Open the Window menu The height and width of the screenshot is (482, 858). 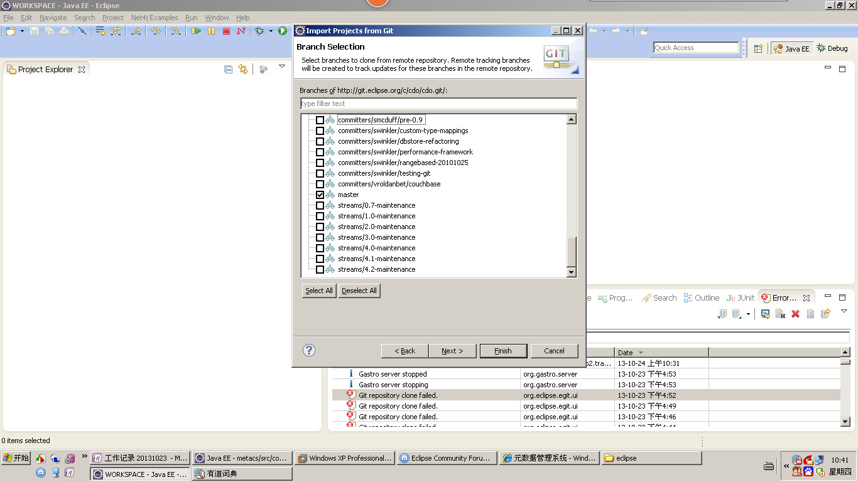pyautogui.click(x=217, y=18)
